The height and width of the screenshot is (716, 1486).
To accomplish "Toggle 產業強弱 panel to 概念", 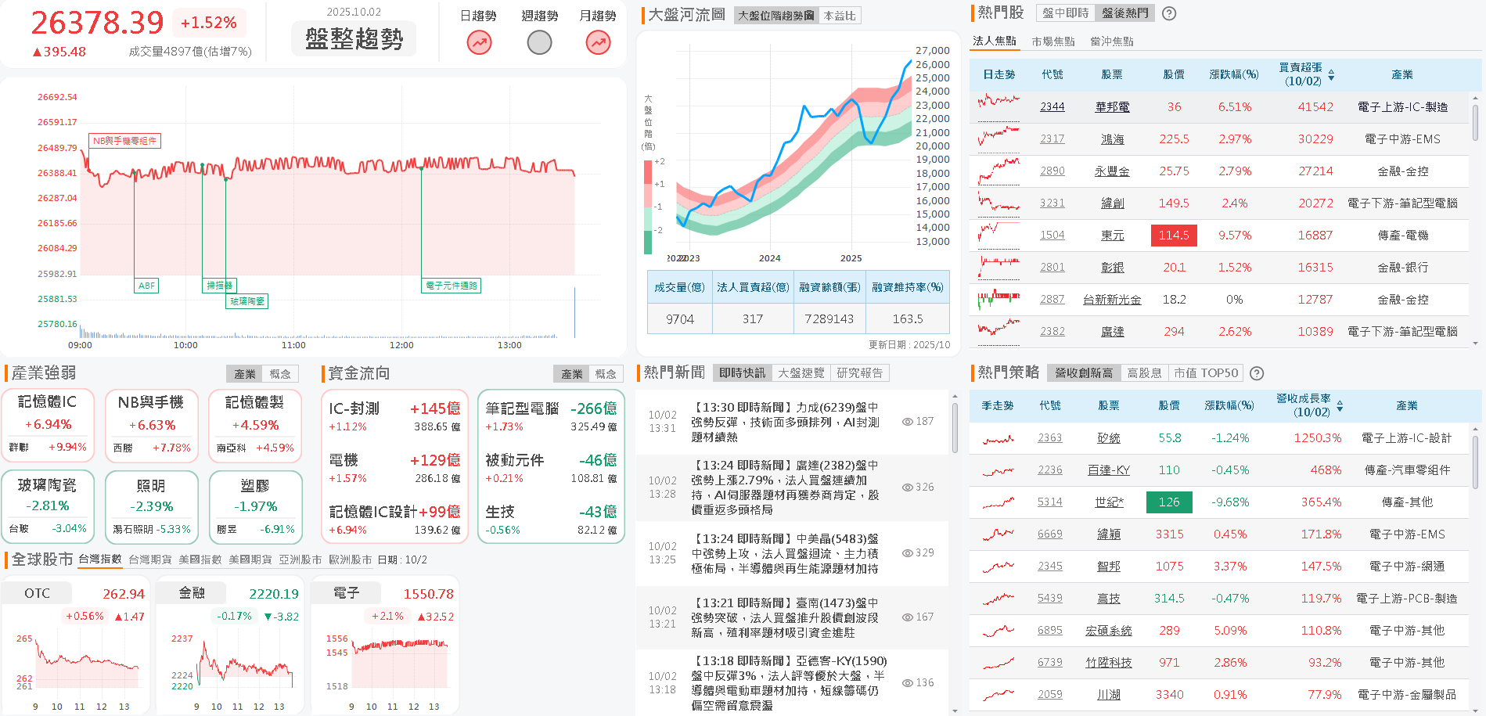I will tap(280, 374).
